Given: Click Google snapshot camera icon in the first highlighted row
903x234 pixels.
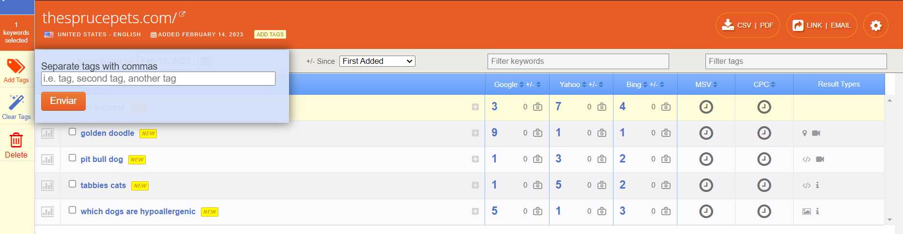Looking at the screenshot, I should coord(538,107).
